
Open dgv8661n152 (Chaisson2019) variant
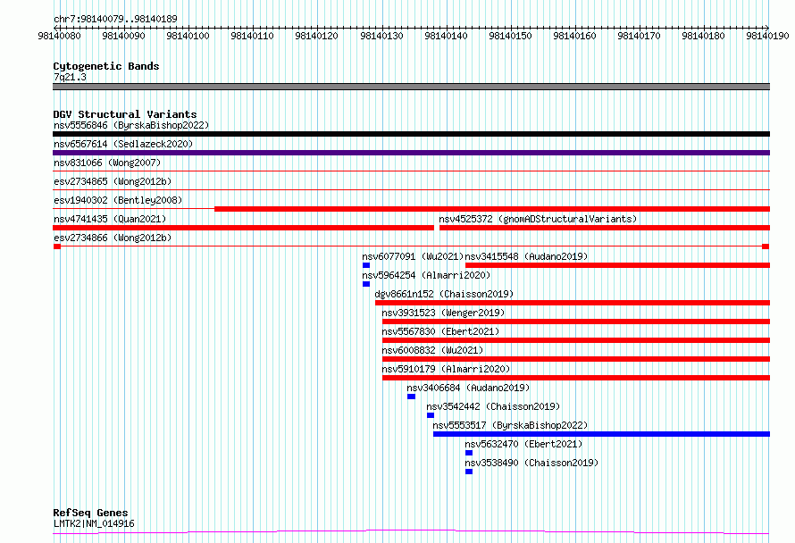point(444,294)
